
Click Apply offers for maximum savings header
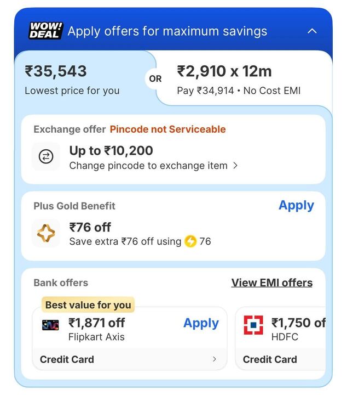[x=167, y=31]
